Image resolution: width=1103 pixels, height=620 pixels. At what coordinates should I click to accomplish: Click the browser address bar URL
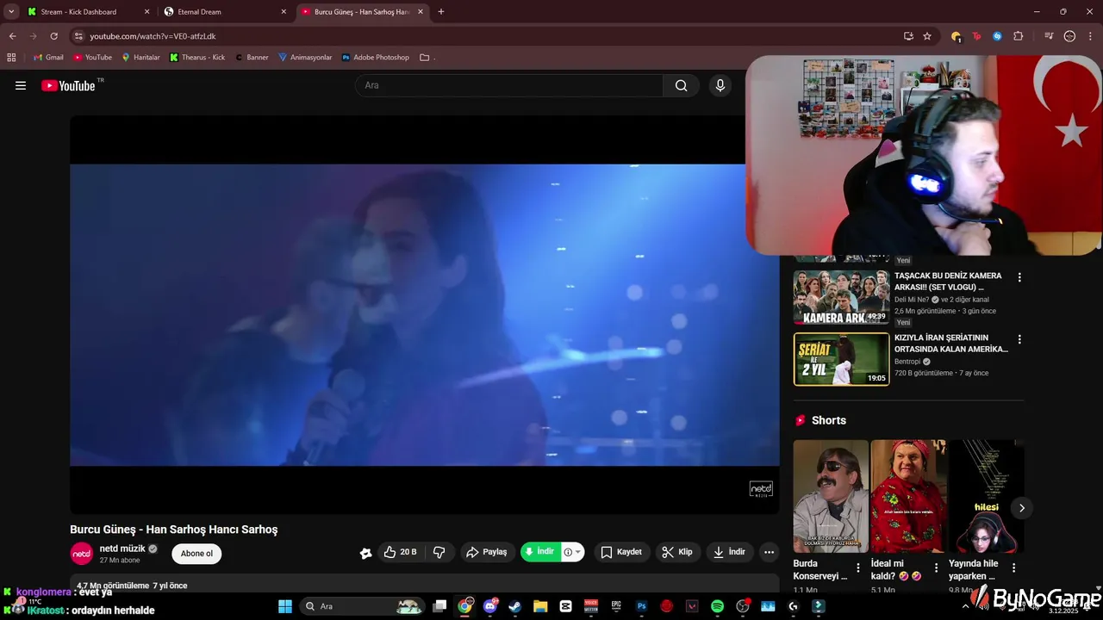153,36
